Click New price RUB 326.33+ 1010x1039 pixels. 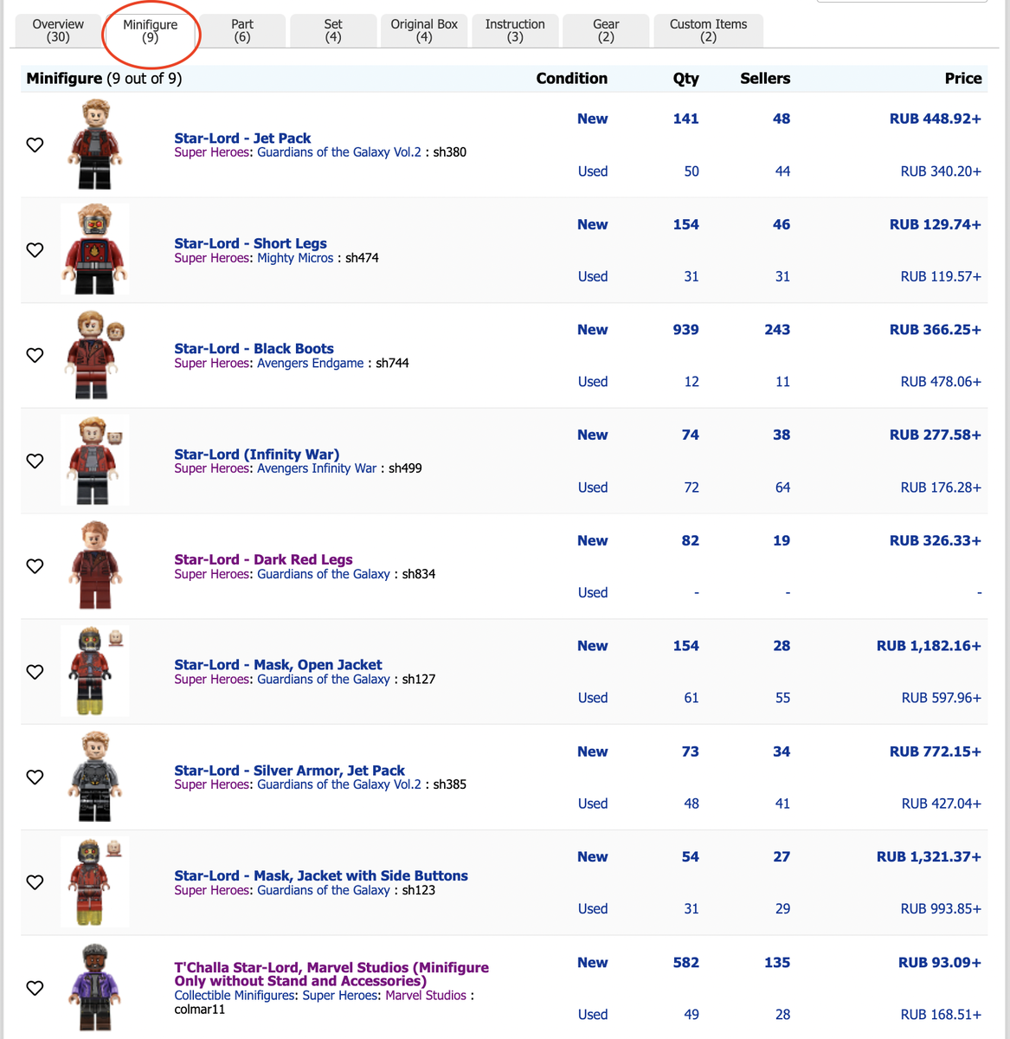936,540
